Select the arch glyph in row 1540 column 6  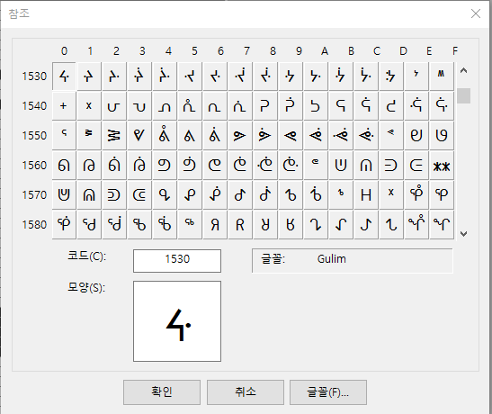(215, 106)
